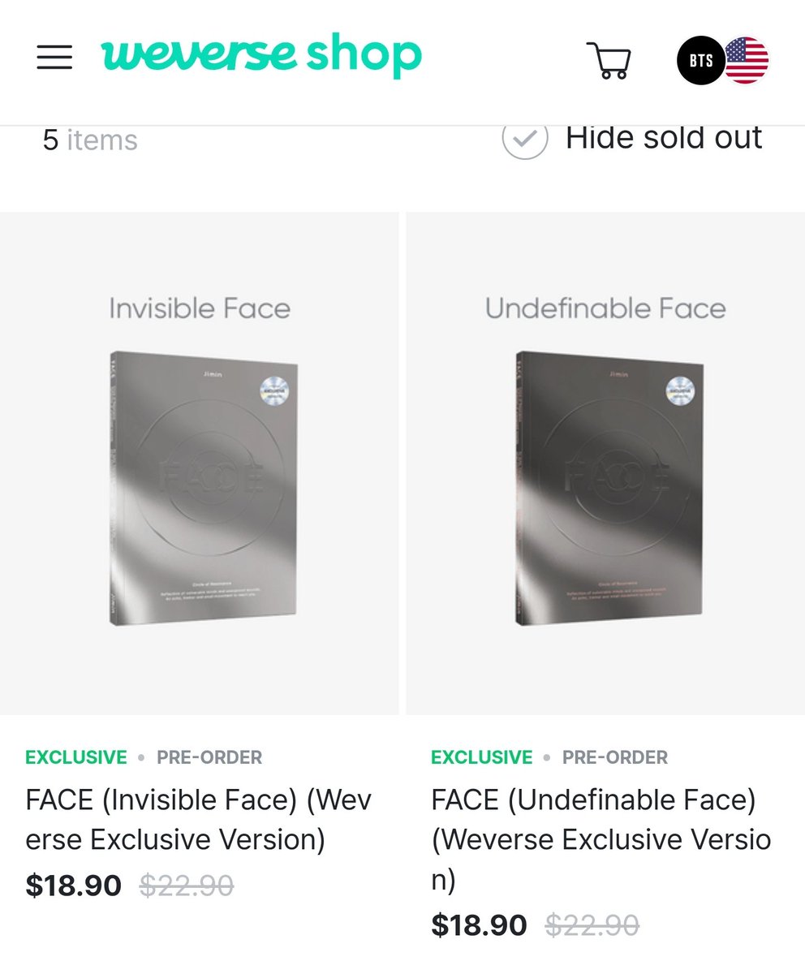Open the artist selector from the BTS avatar
Image resolution: width=805 pixels, height=974 pixels.
[x=700, y=60]
